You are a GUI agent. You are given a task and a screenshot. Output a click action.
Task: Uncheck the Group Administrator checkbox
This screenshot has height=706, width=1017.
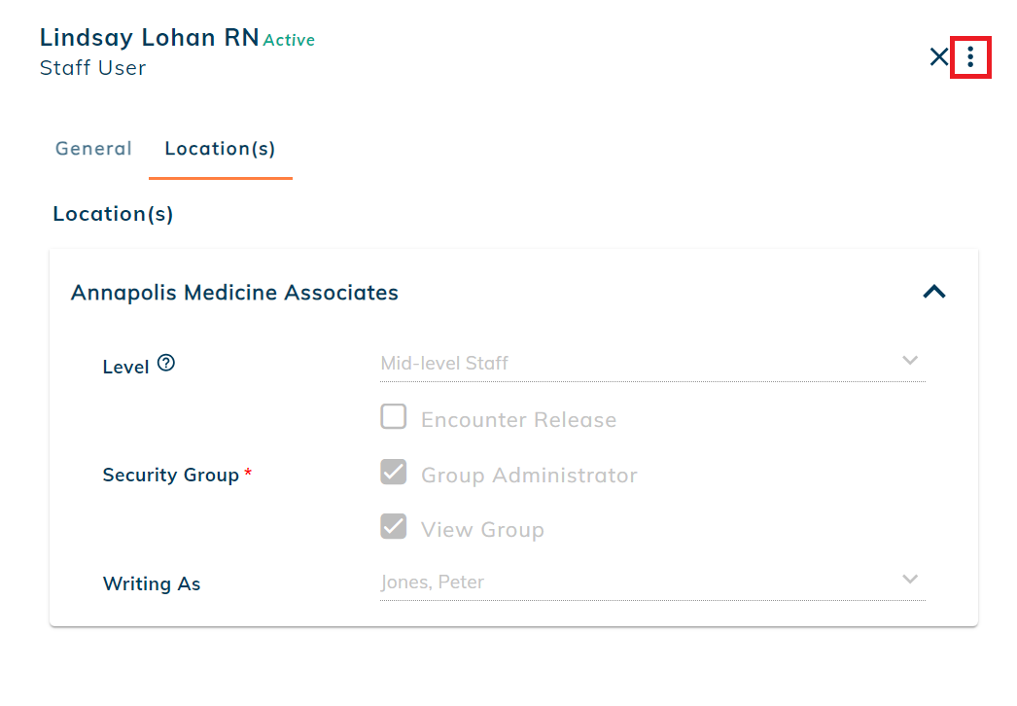[394, 472]
